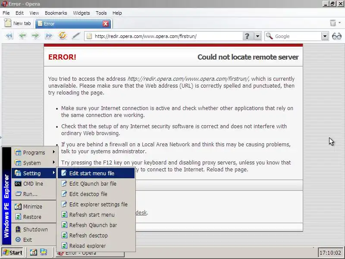Click into the Google search field

pos(297,36)
